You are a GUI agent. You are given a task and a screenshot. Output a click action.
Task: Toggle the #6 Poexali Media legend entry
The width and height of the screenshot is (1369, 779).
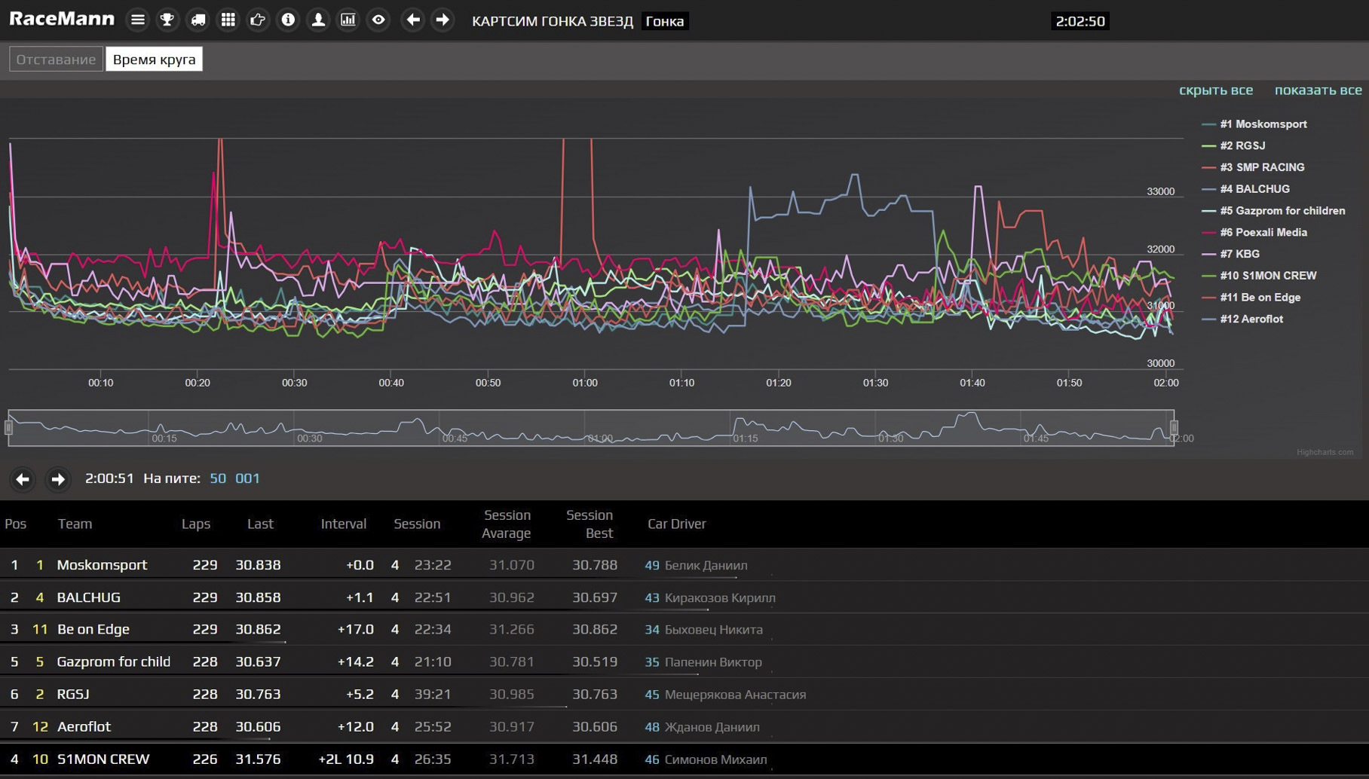click(1263, 233)
